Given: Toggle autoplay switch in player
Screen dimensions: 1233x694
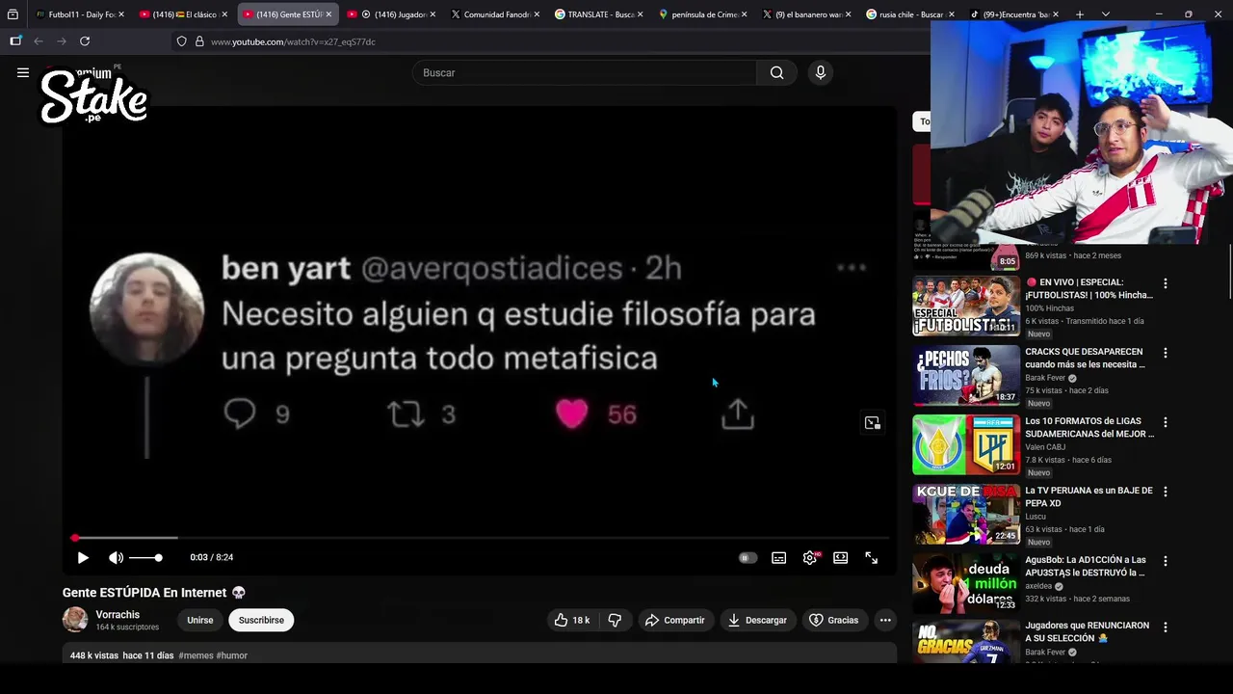Looking at the screenshot, I should click(748, 557).
